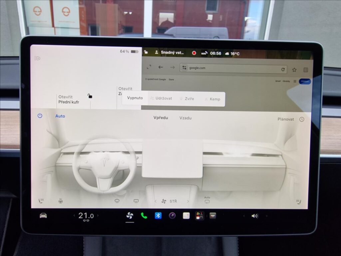Open Přední kufr (front trunk)
Screen dimensions: 341x256
pyautogui.click(x=69, y=99)
